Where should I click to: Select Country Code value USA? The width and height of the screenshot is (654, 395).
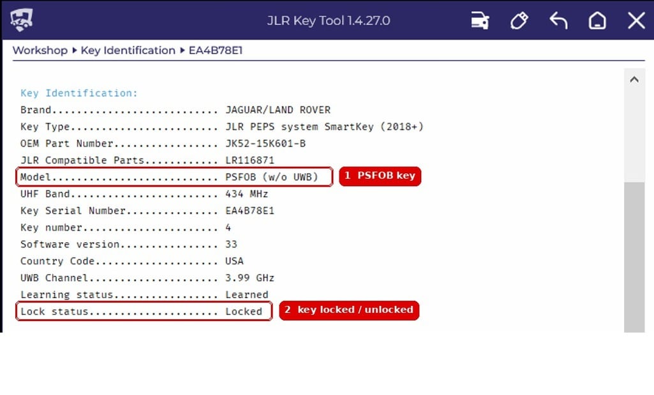pyautogui.click(x=234, y=261)
